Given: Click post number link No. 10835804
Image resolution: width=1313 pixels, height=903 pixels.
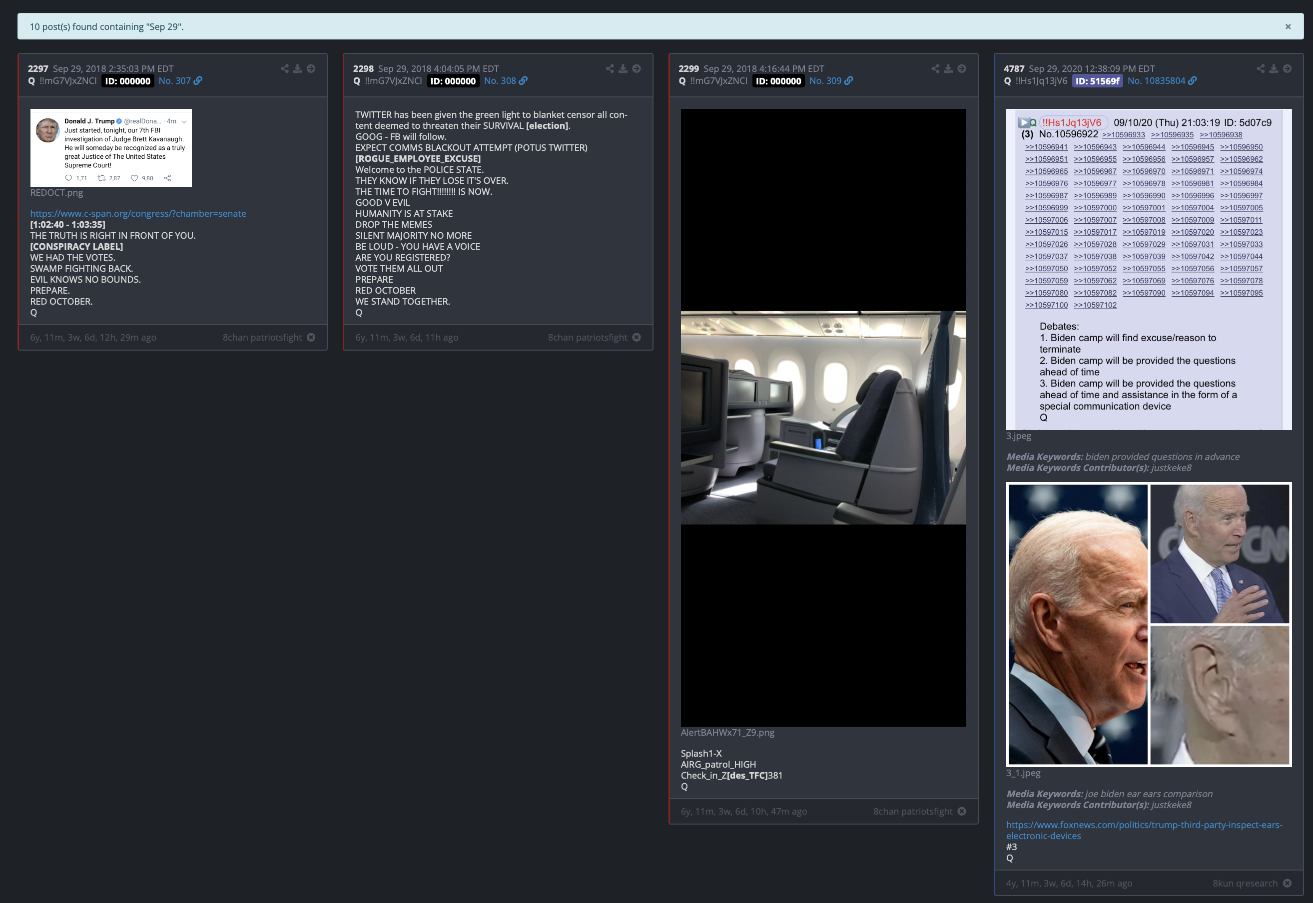Looking at the screenshot, I should [1156, 81].
